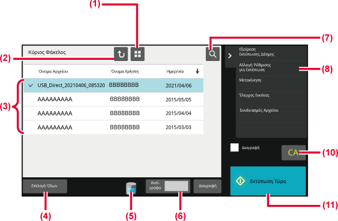Tap the Εκτύπωση Τώρα button
Image resolution: width=338 pixels, height=221 pixels.
[268, 181]
